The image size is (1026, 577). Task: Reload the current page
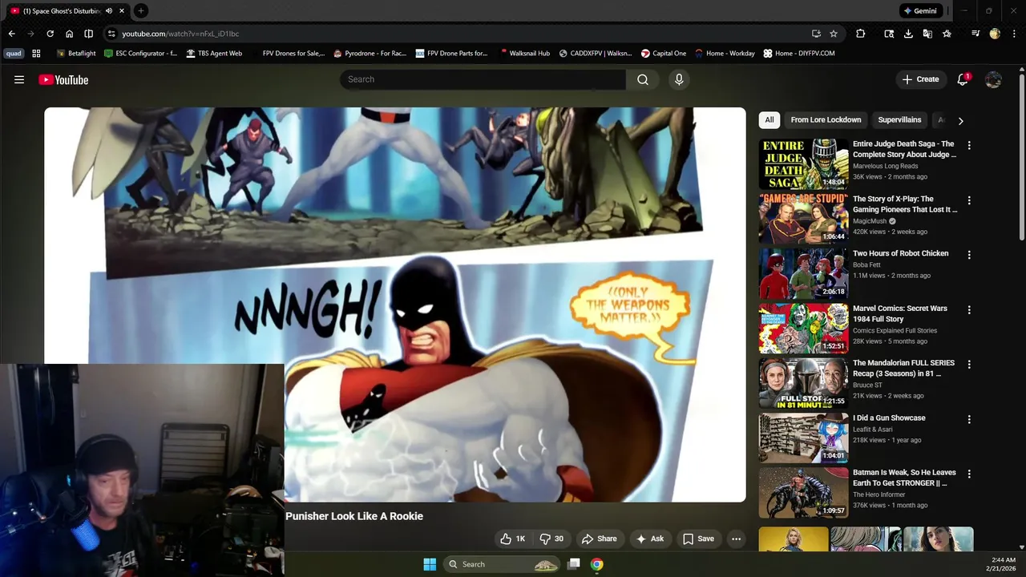50,34
